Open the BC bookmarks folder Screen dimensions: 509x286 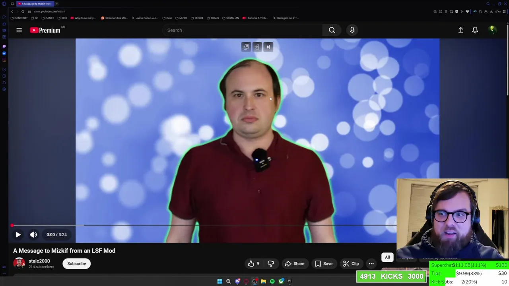pos(35,18)
